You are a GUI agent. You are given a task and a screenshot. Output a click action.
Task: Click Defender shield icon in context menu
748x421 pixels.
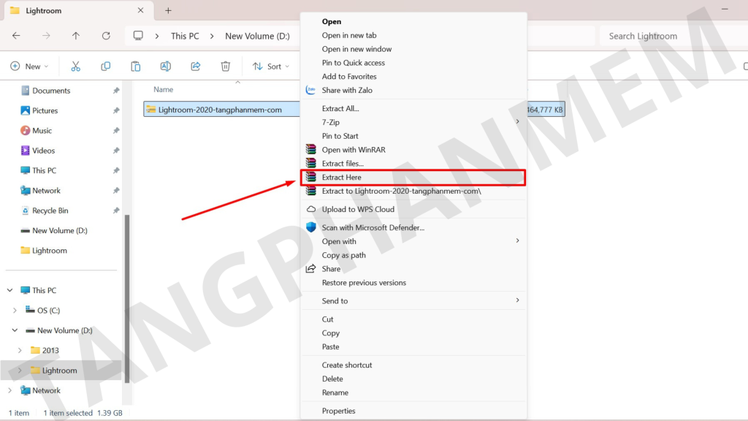pyautogui.click(x=311, y=227)
